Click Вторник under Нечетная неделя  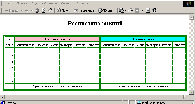point(42,45)
